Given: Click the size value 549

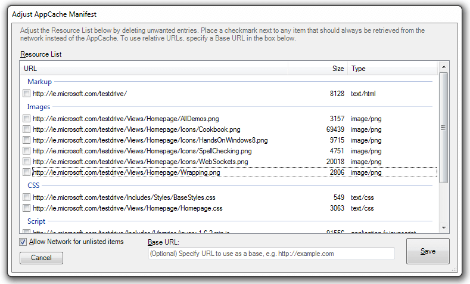Looking at the screenshot, I should click(339, 197).
